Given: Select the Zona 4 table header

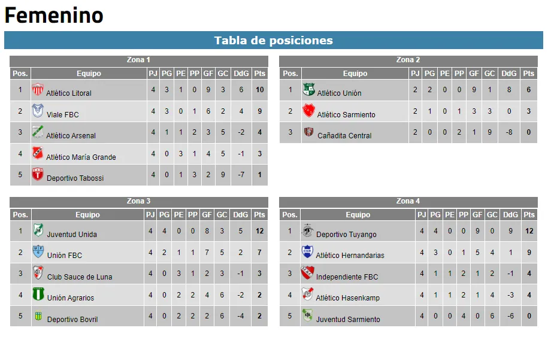Looking at the screenshot, I should point(408,201).
